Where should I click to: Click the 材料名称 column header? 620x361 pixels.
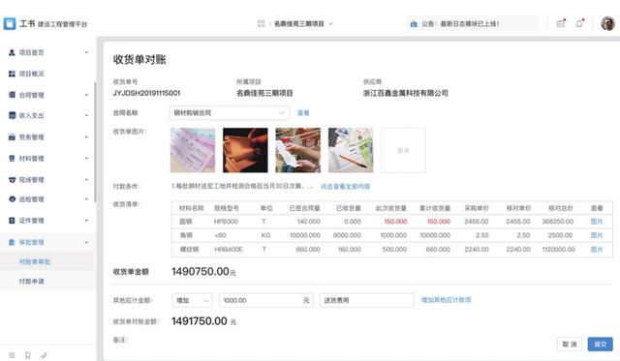(192, 208)
